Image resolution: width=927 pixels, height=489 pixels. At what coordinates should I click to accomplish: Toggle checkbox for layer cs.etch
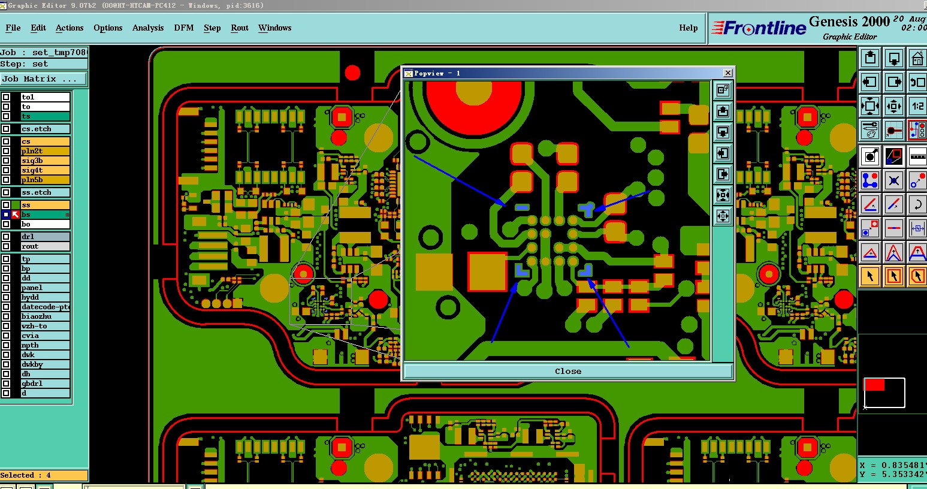pyautogui.click(x=6, y=129)
